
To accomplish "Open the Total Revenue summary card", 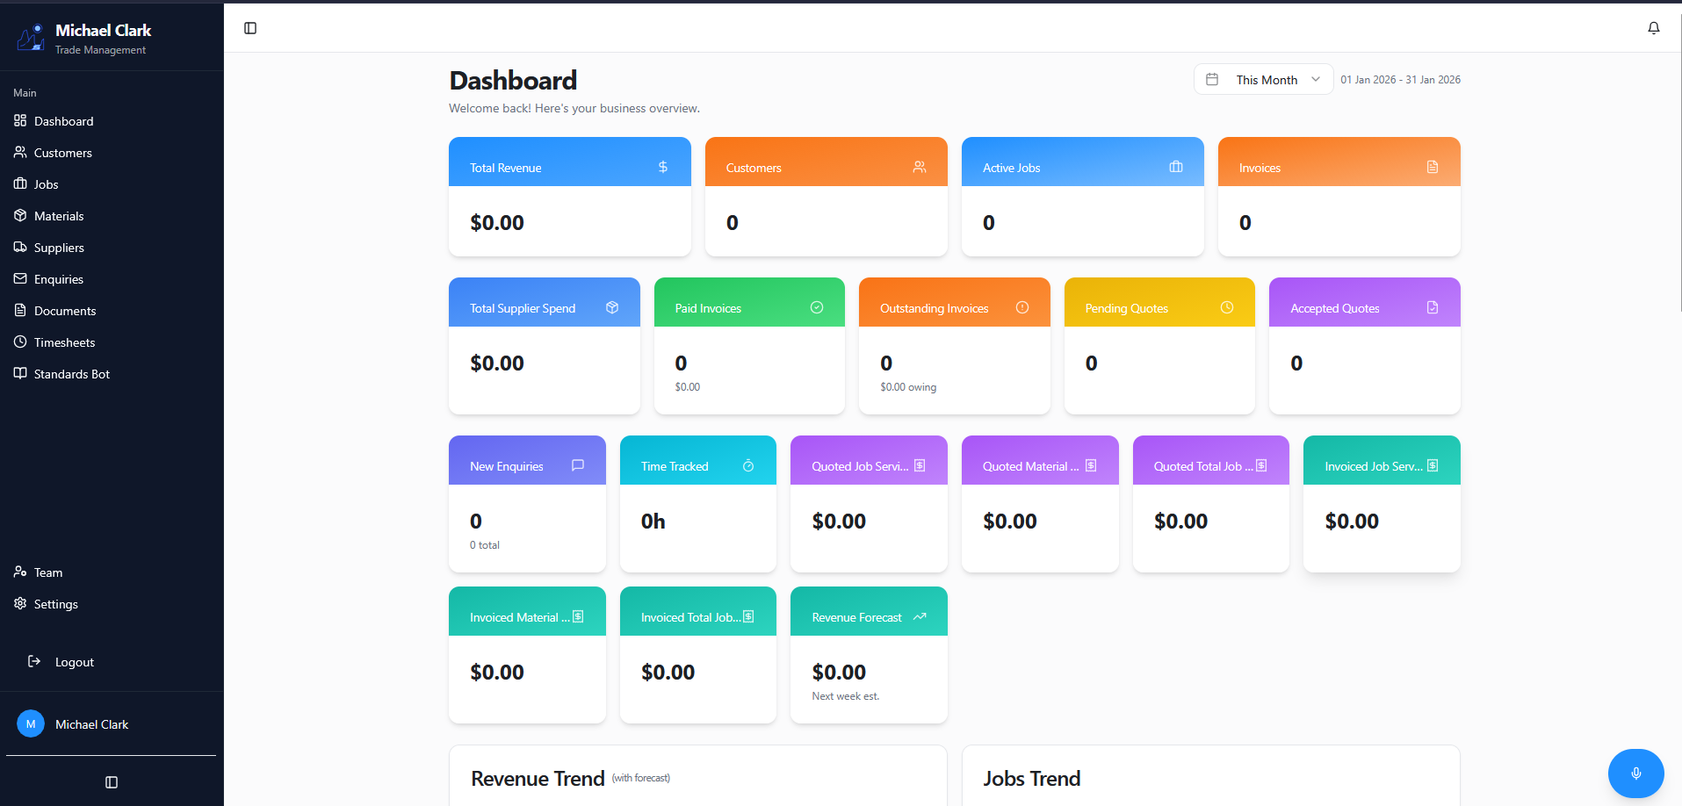I will 569,195.
